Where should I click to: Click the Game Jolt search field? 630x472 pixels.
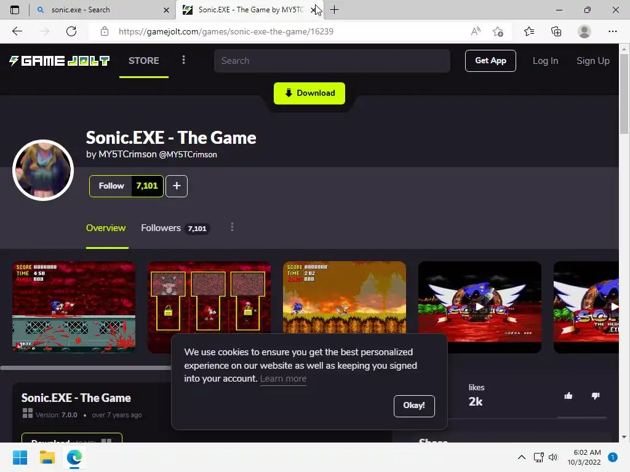point(332,61)
